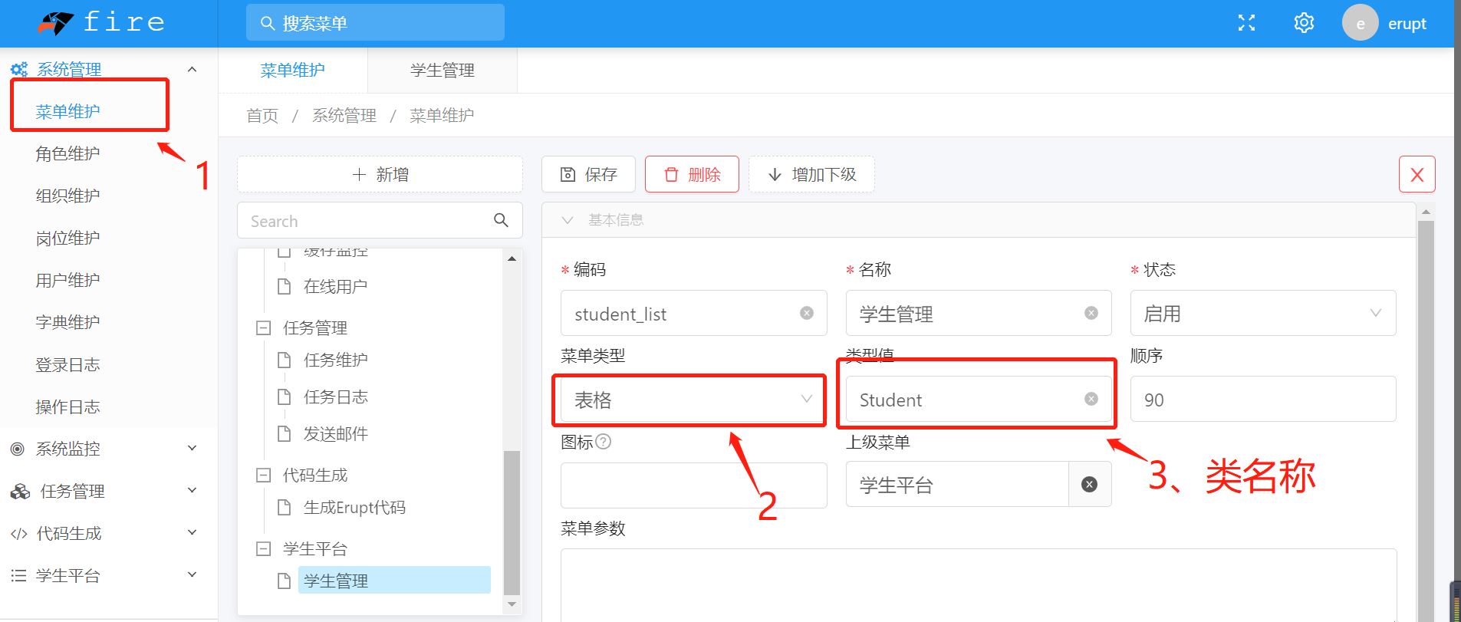Viewport: 1461px width, 622px height.
Task: Expand the 学生平台 sidebar group
Action: click(x=192, y=574)
